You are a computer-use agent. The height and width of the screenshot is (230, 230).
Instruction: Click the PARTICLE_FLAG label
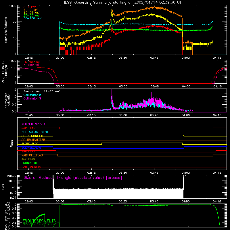[x=32, y=155]
